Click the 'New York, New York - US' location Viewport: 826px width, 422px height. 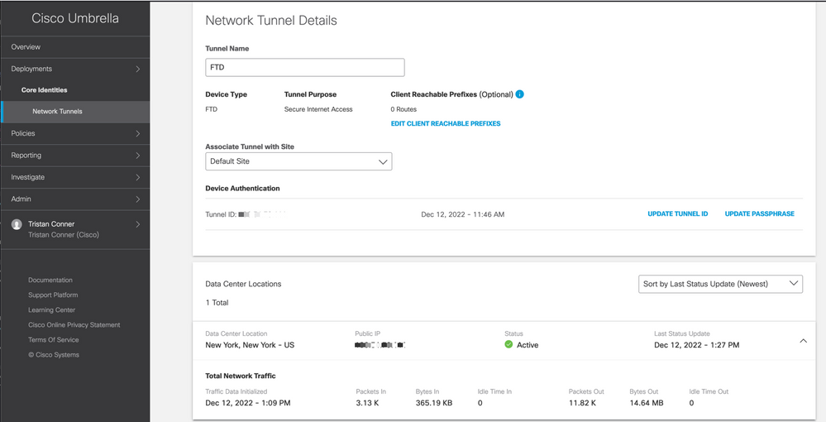coord(250,345)
